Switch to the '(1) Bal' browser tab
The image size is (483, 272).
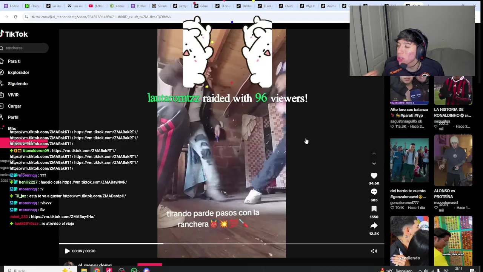pos(138,6)
